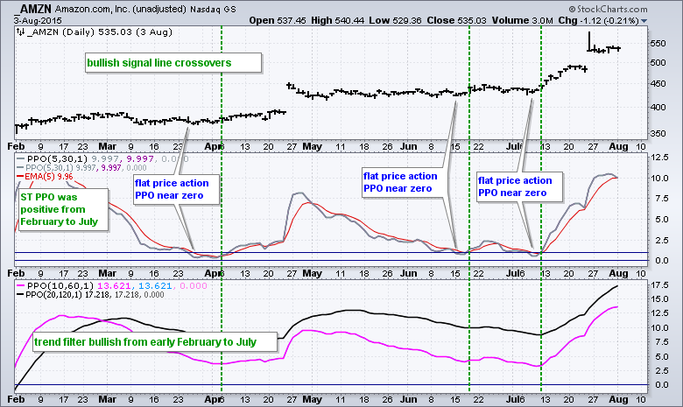Click the red EMA(5) legend line swatch
The height and width of the screenshot is (407, 683).
tap(20, 176)
